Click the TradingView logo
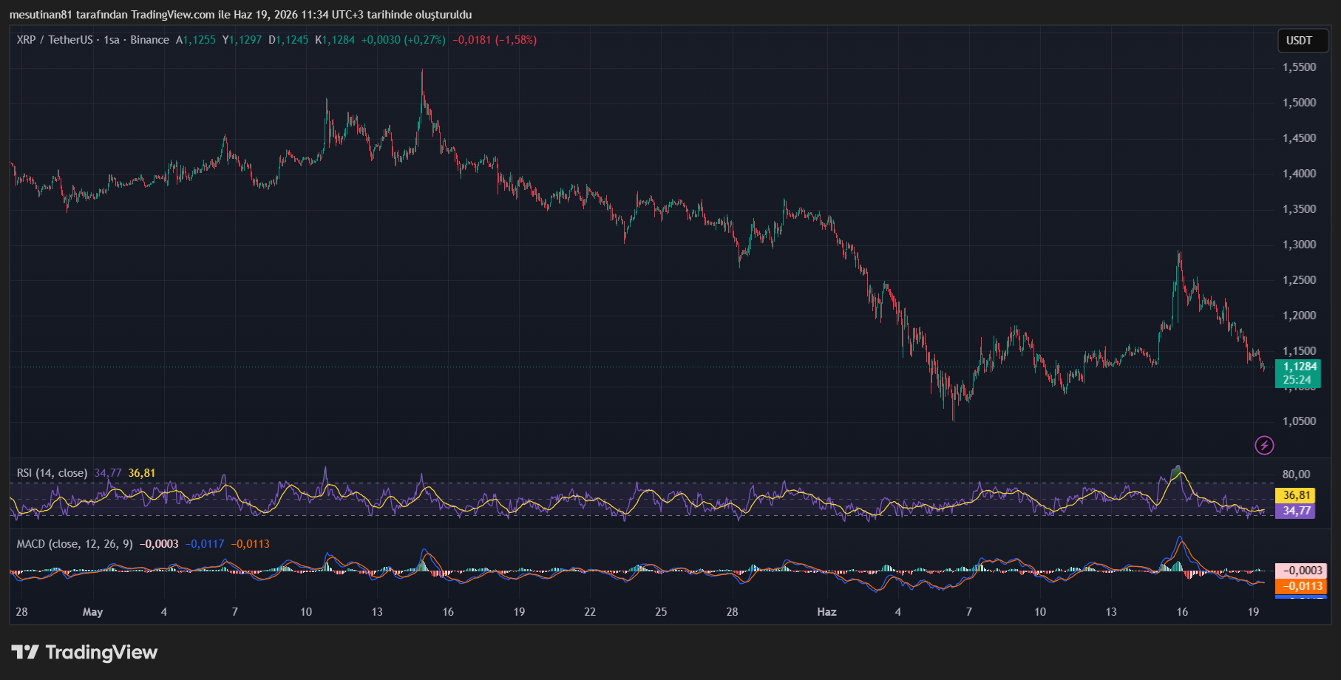 [84, 652]
